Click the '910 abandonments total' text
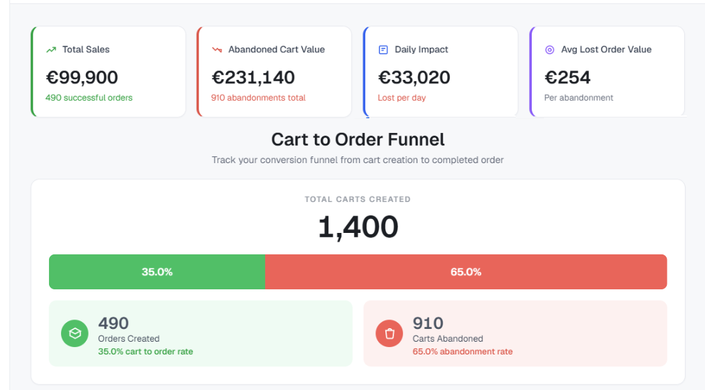705x390 pixels. point(258,97)
